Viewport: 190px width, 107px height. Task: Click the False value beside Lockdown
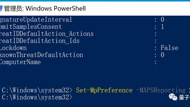click(x=170, y=48)
